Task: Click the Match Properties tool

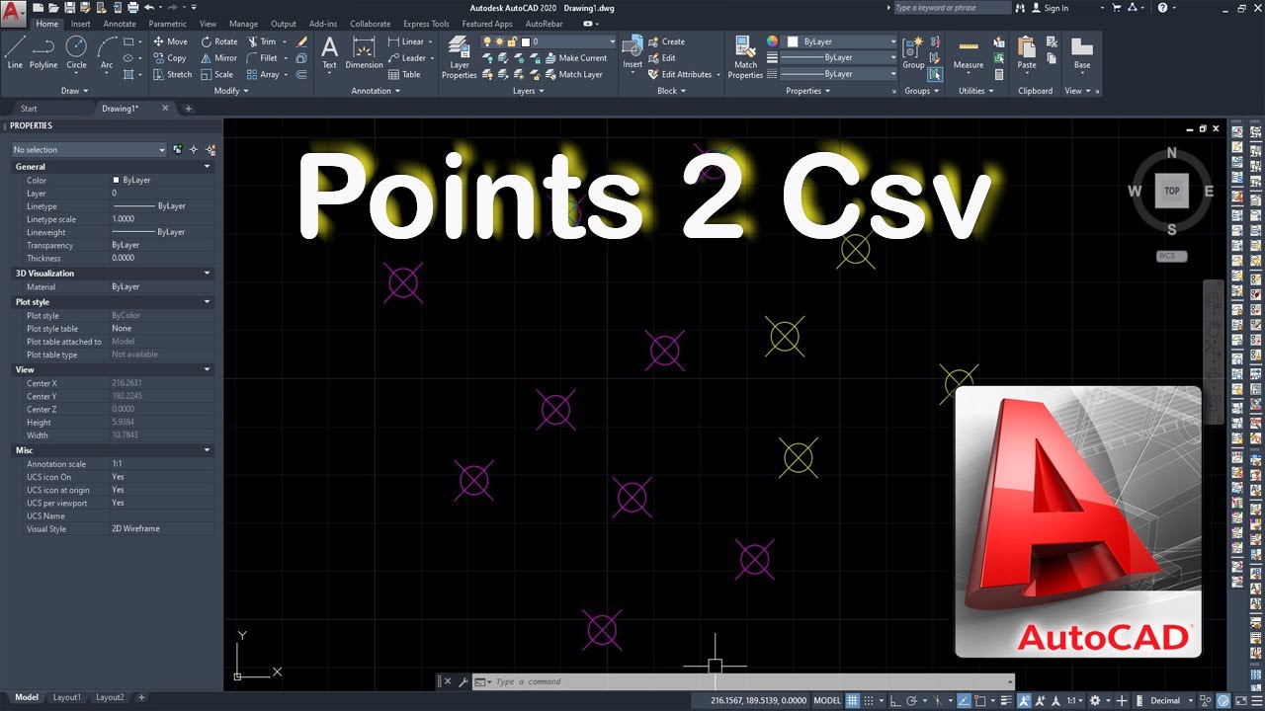Action: click(745, 57)
